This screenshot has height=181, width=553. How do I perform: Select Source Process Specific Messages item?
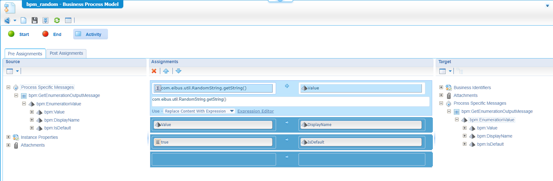pos(47,87)
